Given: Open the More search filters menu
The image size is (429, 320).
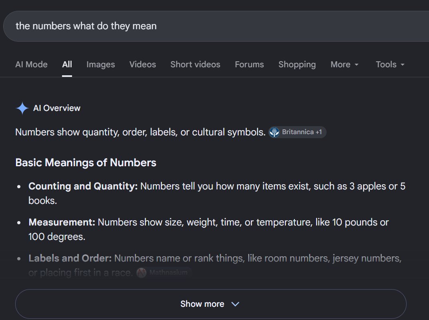Looking at the screenshot, I should [x=345, y=64].
